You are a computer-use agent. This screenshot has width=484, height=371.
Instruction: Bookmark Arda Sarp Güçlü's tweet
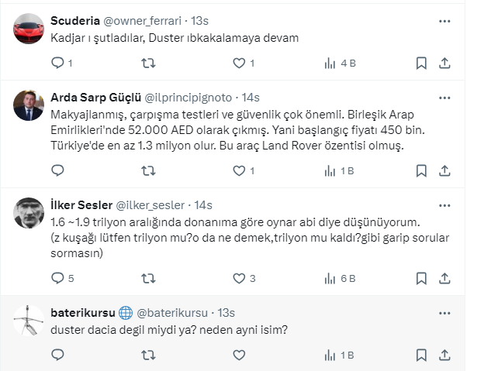[420, 170]
